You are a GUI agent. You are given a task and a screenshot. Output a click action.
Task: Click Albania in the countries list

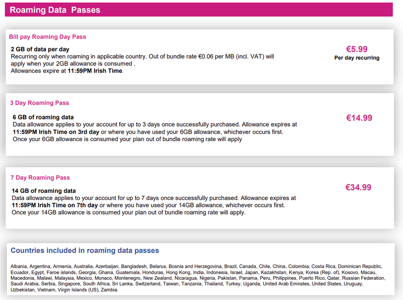pos(19,267)
